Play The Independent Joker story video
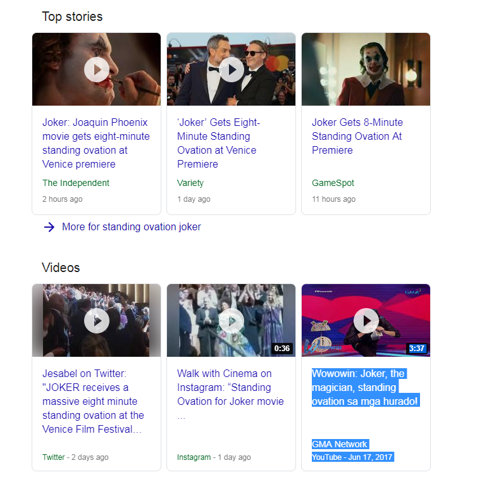The image size is (482, 477). 97,70
